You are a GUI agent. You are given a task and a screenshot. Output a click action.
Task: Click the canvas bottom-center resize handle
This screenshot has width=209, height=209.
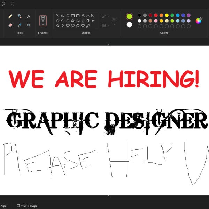[x=109, y=196]
